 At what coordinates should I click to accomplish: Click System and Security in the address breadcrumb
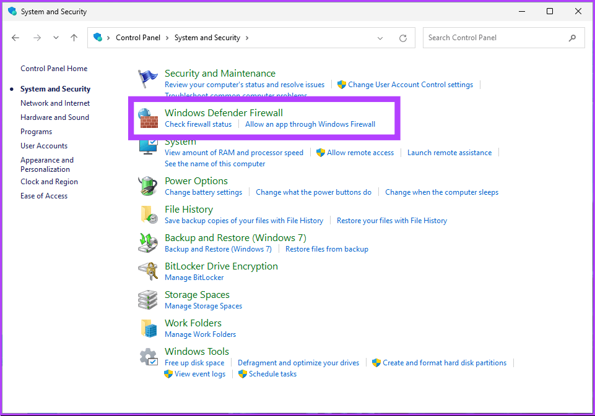pos(207,38)
